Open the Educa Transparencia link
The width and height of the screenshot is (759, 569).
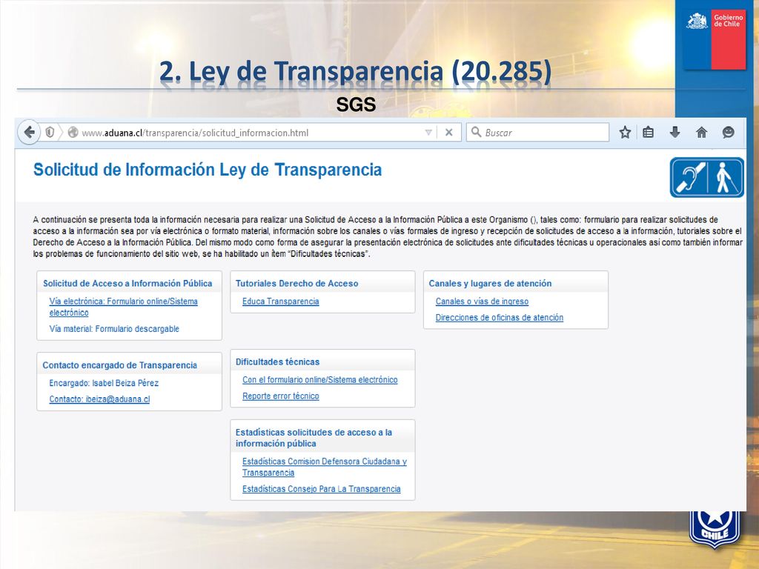point(281,302)
